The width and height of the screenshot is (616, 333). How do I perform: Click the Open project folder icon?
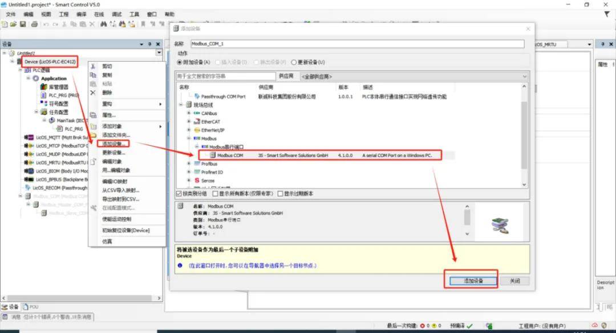click(14, 24)
